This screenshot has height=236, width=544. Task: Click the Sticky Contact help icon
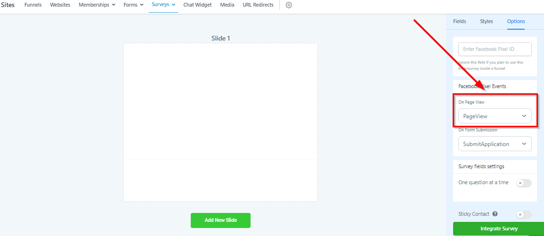[x=495, y=214]
